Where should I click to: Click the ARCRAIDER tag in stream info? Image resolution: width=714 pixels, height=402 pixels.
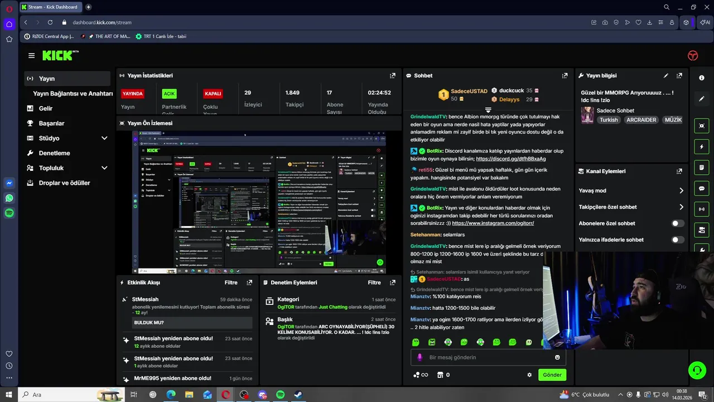[x=641, y=119]
